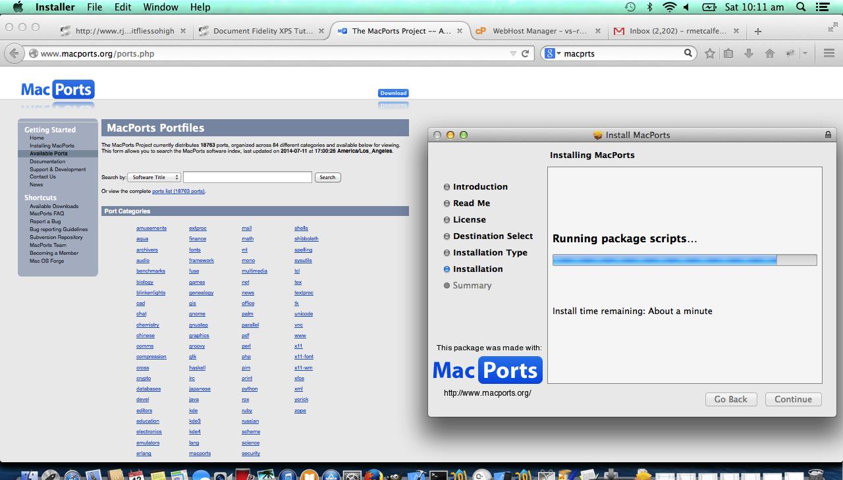Open the Documentation sidebar link
The image size is (843, 480).
[47, 161]
